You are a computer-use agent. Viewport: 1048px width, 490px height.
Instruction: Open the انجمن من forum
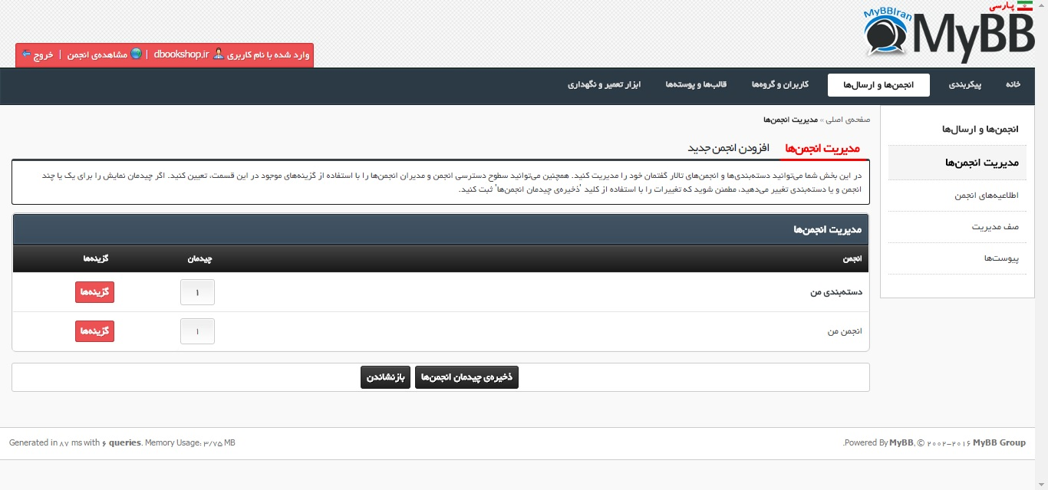pos(843,331)
